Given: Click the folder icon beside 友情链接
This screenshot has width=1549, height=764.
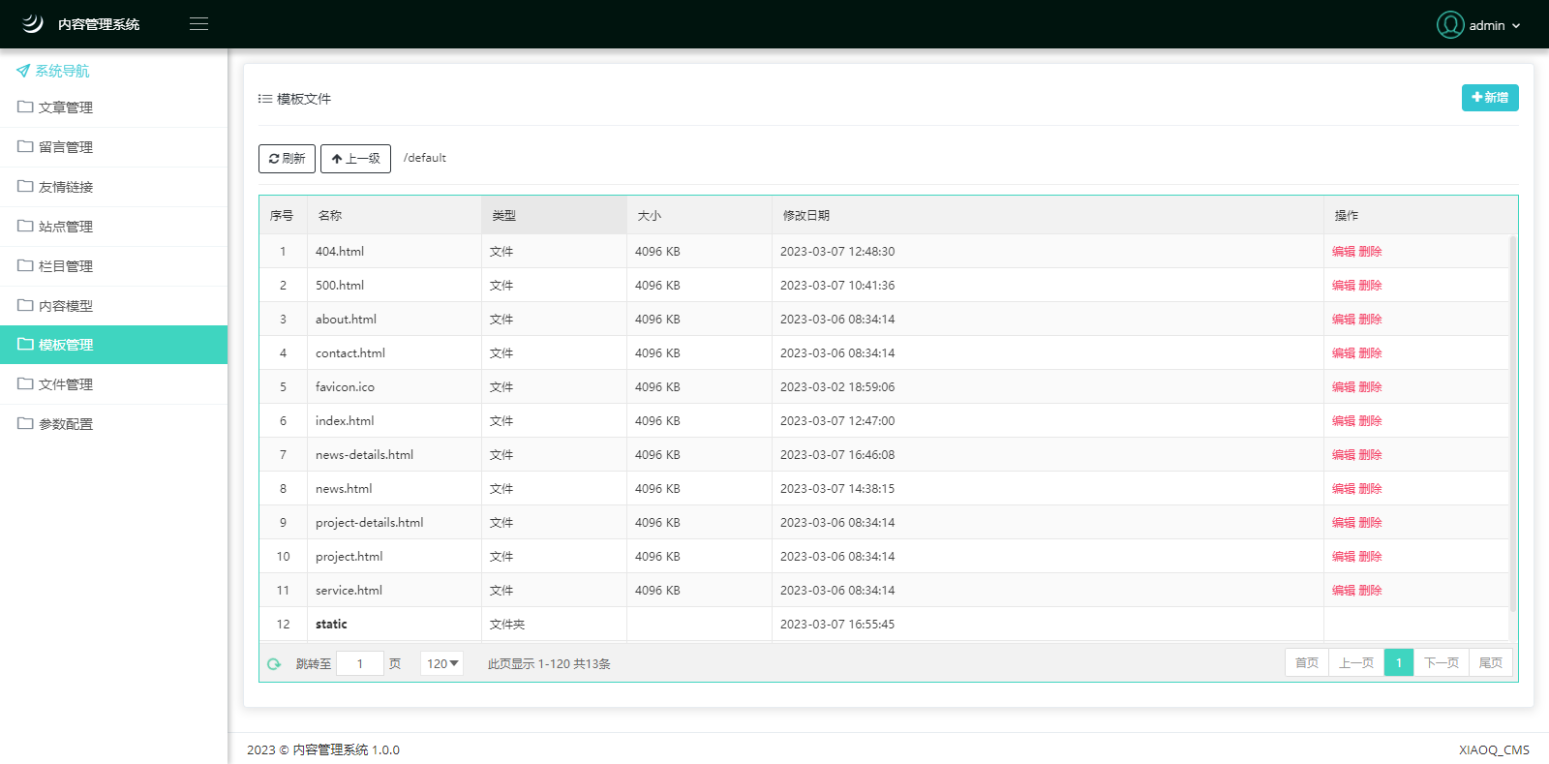Looking at the screenshot, I should 25,186.
